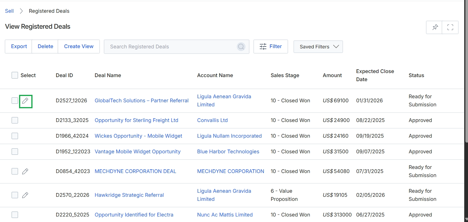The image size is (468, 222).
Task: Open Blue Harbor Technologies account
Action: pyautogui.click(x=228, y=152)
